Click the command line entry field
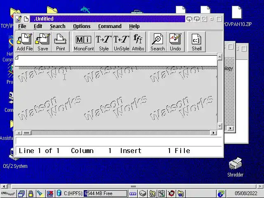264x198 pixels. pos(118,141)
